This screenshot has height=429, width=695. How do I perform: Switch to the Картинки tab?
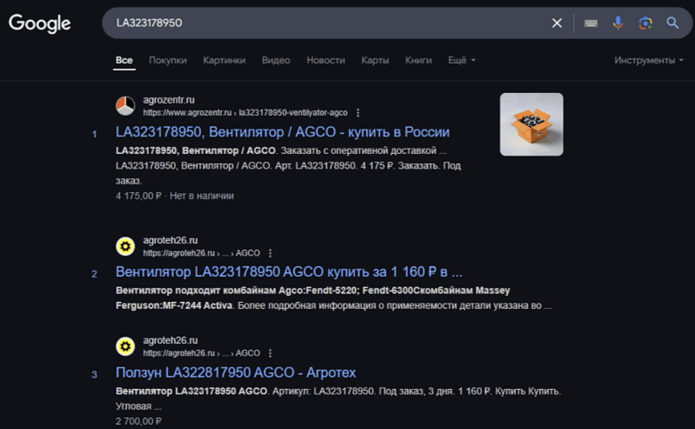[x=224, y=60]
